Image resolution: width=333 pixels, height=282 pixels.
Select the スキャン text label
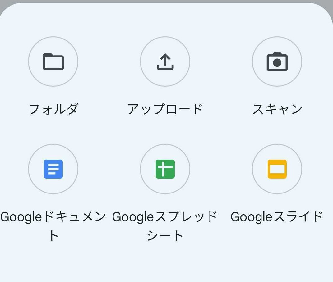click(x=277, y=109)
